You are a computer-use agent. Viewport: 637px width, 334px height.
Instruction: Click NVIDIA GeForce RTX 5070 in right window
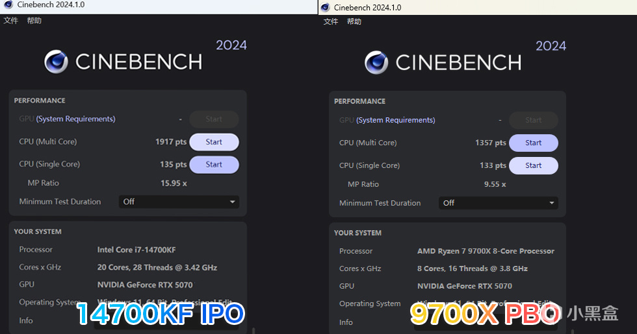click(x=465, y=286)
